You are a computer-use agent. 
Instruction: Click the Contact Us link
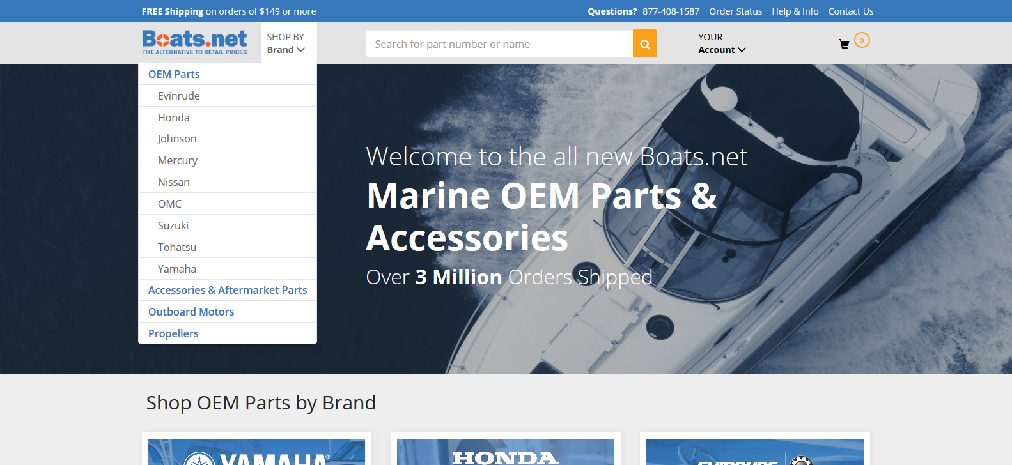[850, 11]
